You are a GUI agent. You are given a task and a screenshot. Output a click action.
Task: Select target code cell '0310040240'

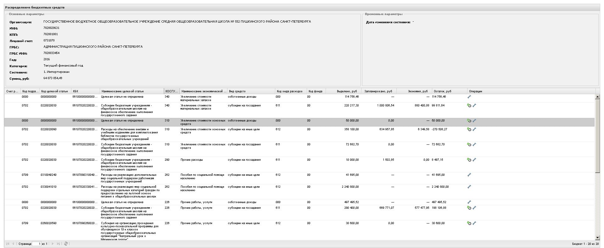coord(48,175)
